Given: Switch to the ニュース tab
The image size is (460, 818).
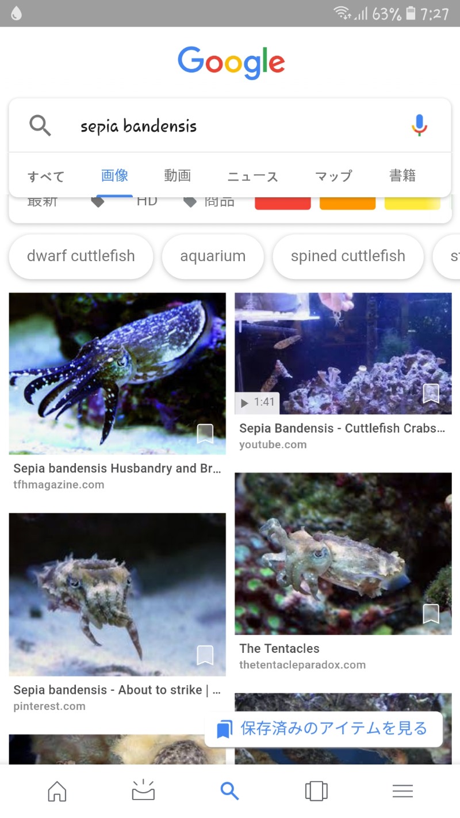Looking at the screenshot, I should (252, 176).
